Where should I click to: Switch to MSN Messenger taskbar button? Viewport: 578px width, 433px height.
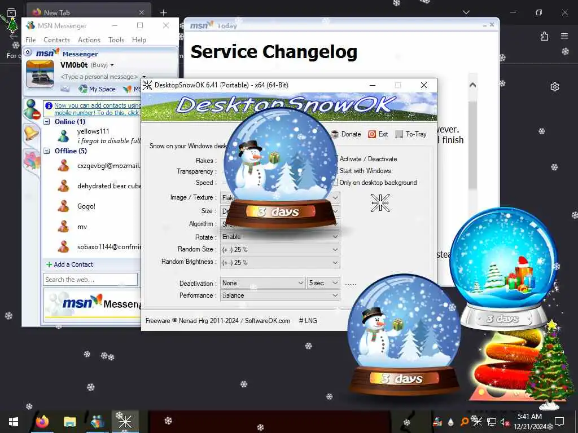(x=97, y=422)
